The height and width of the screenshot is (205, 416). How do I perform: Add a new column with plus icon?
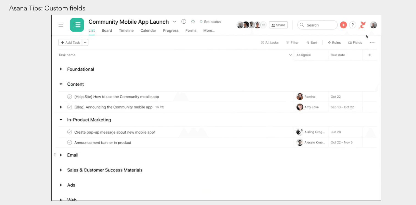click(370, 55)
